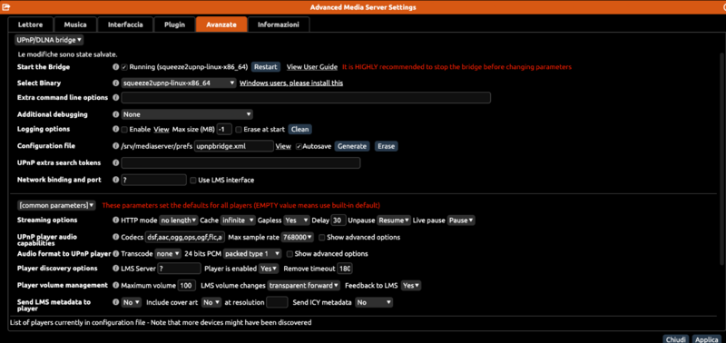726x343 pixels.
Task: Click info icon for Extra command line options
Action: pos(116,98)
